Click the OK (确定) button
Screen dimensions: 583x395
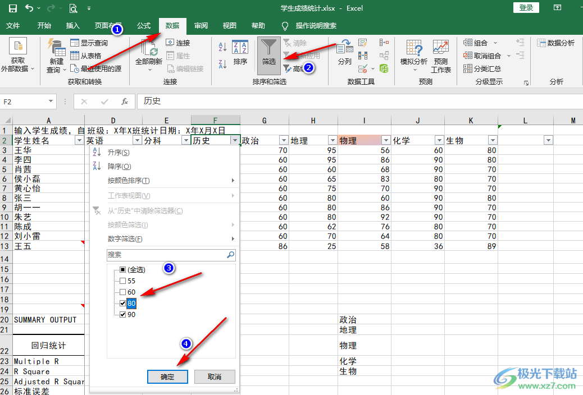167,377
